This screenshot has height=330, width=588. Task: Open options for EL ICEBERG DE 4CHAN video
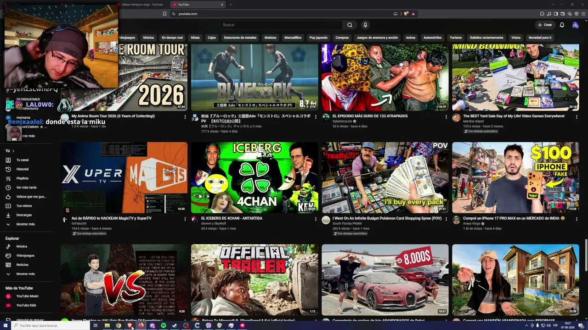click(316, 219)
